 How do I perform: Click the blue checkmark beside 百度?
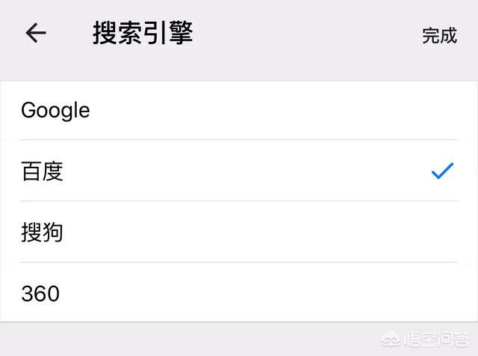(442, 171)
